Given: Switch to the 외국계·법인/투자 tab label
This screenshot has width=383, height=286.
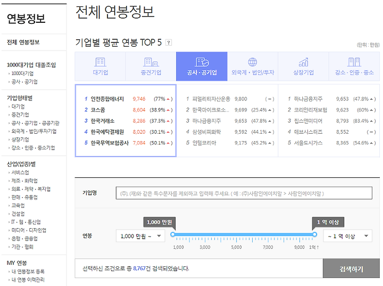Looking at the screenshot, I should coord(253,72).
